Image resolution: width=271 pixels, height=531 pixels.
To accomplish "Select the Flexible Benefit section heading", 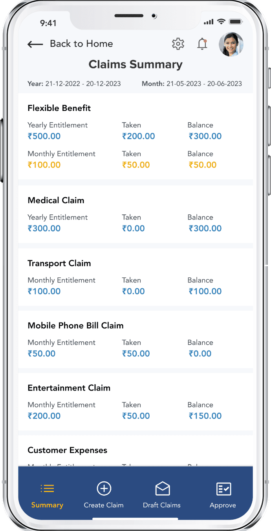I will 59,108.
